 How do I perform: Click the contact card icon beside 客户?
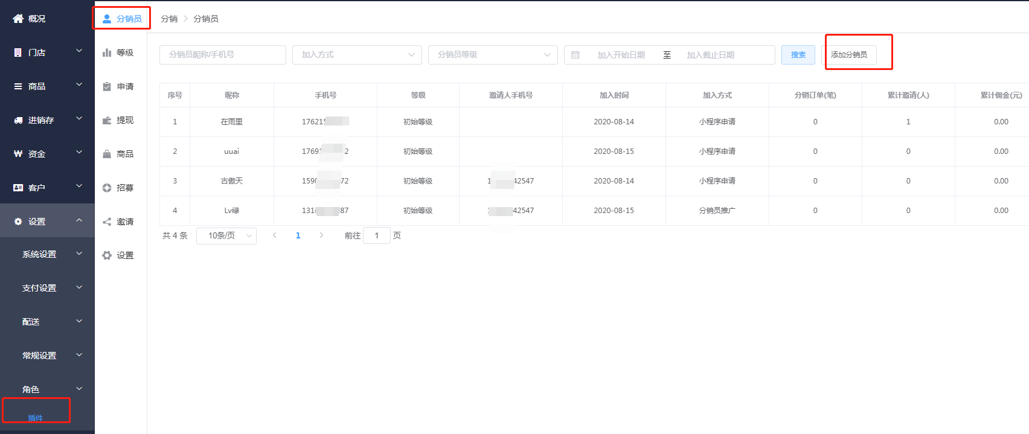click(x=18, y=188)
